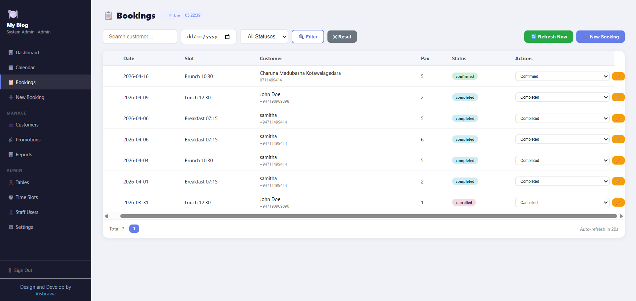The width and height of the screenshot is (636, 301).
Task: Click the restaurant logo icon above My Blog
Action: 13,14
